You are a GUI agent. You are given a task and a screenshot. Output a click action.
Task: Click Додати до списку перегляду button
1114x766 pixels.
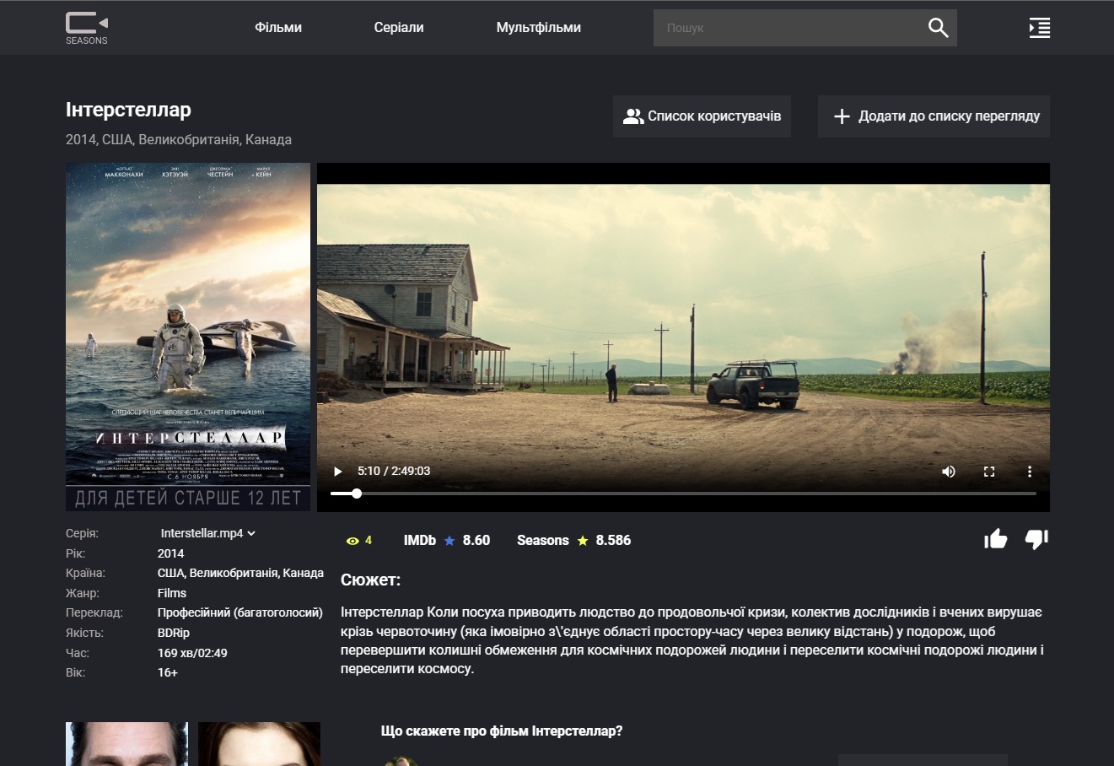(x=934, y=116)
